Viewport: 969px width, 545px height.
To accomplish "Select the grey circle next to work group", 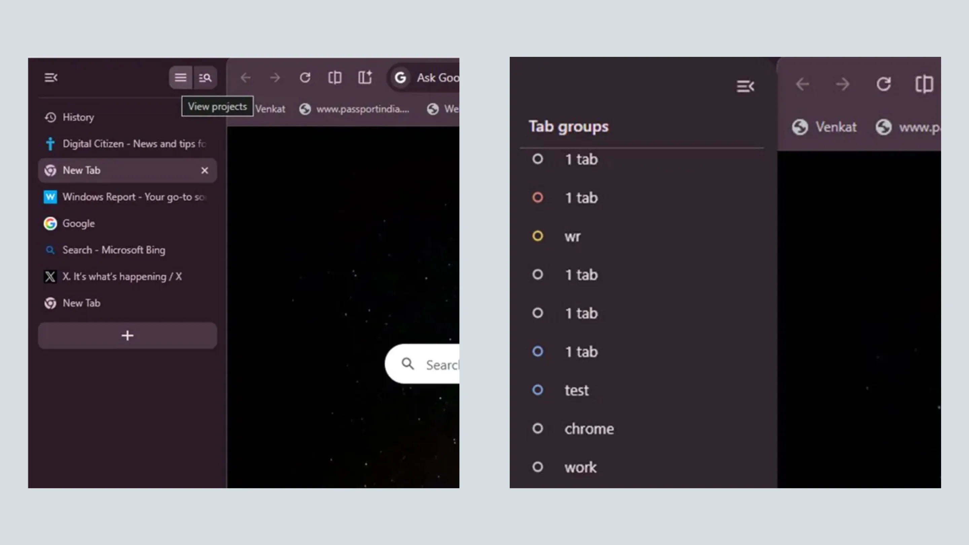I will pyautogui.click(x=538, y=466).
